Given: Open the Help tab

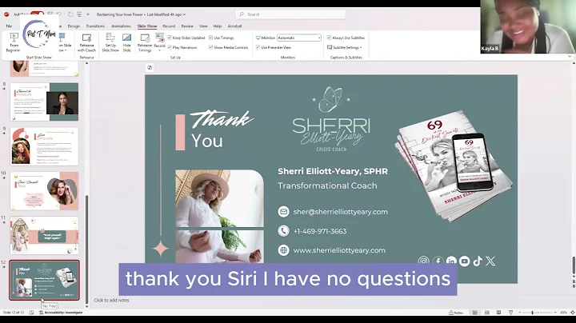Looking at the screenshot, I should [x=218, y=26].
